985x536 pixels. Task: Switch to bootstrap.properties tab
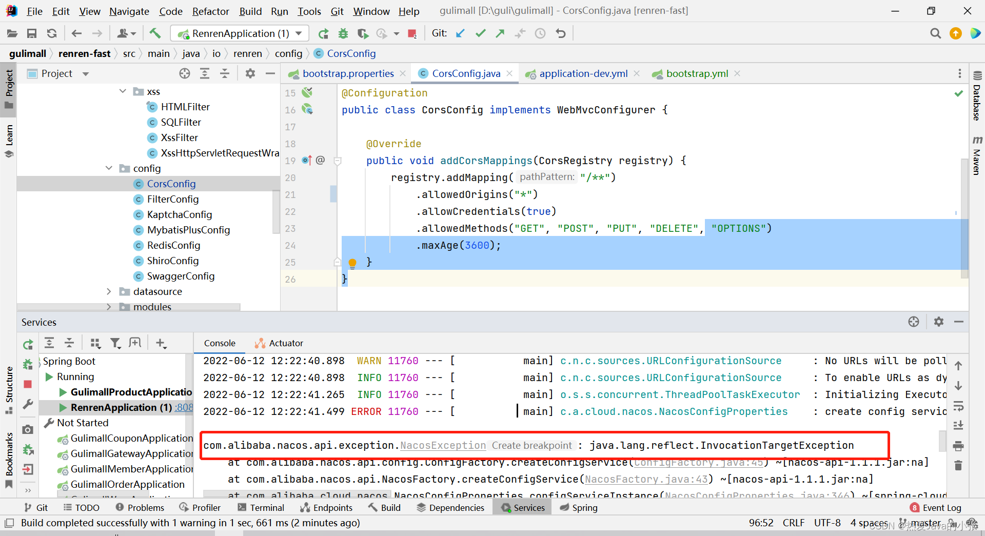(348, 74)
